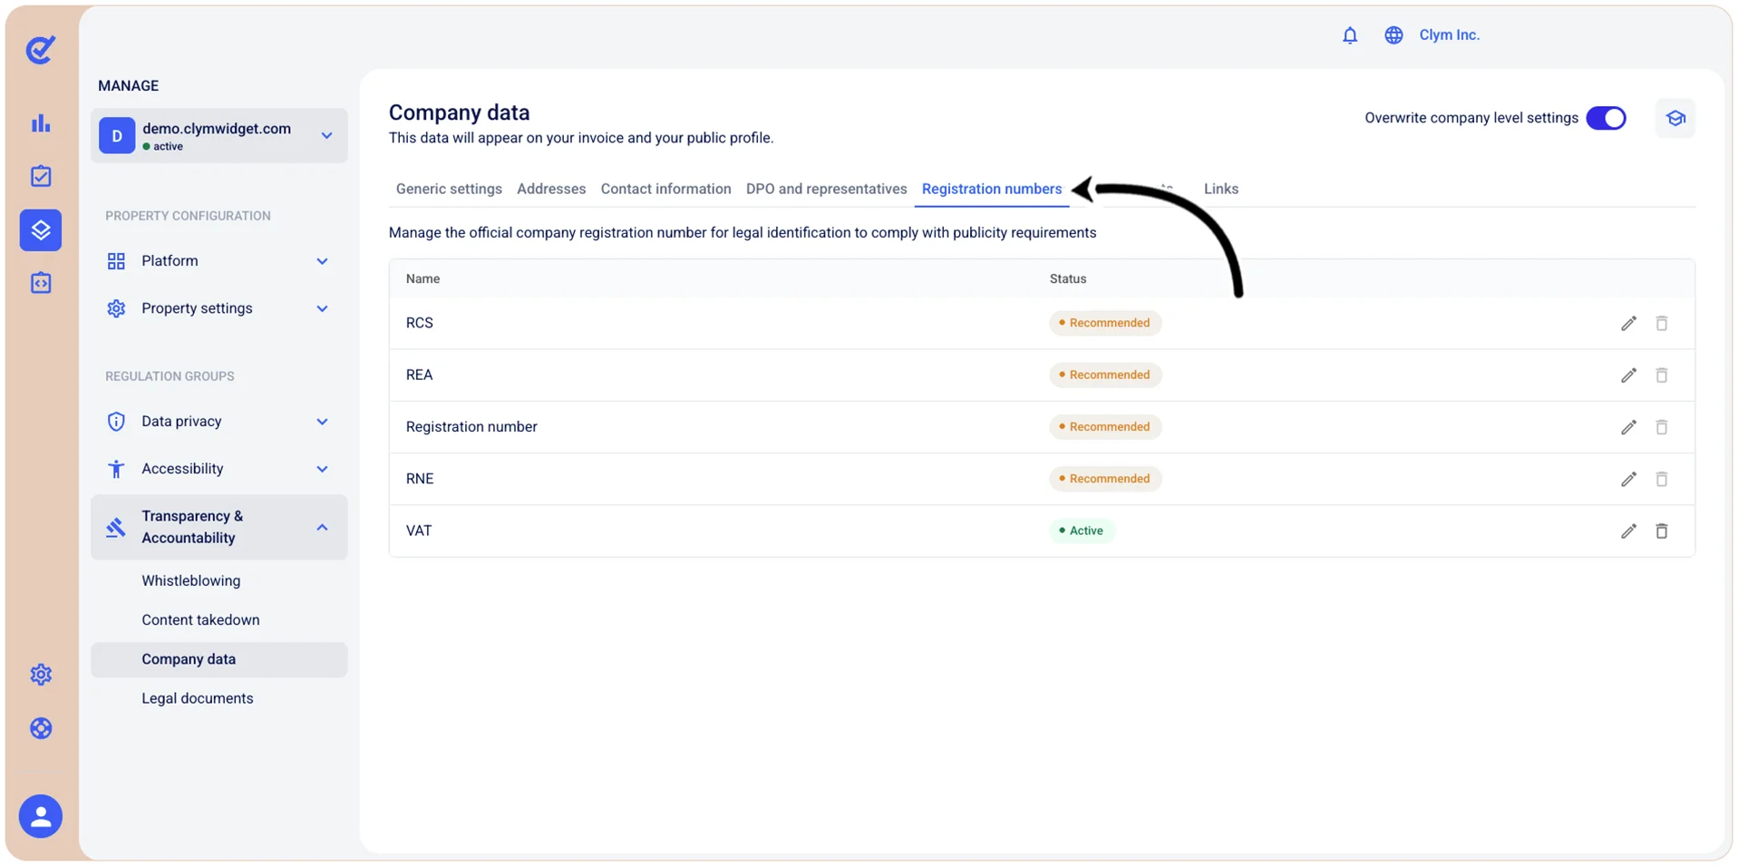1738x866 pixels.
Task: Toggle Overwrite company level settings switch
Action: coord(1606,118)
